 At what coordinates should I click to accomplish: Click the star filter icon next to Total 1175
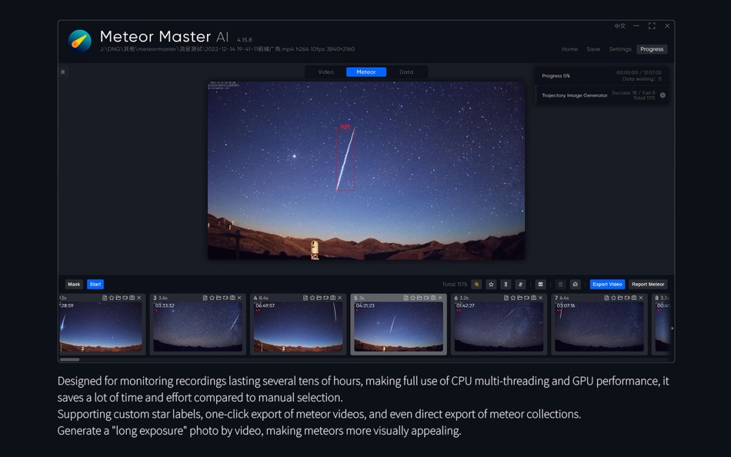[491, 284]
